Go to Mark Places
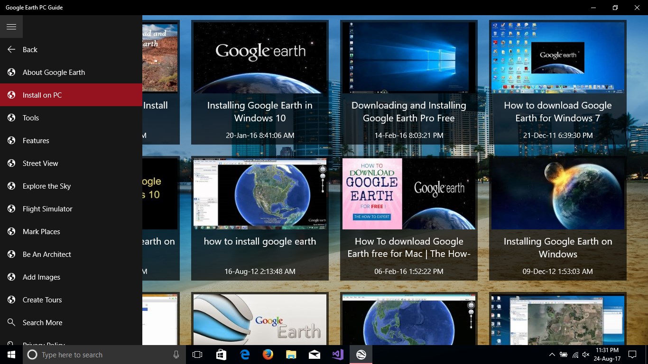This screenshot has height=364, width=648. click(x=71, y=231)
